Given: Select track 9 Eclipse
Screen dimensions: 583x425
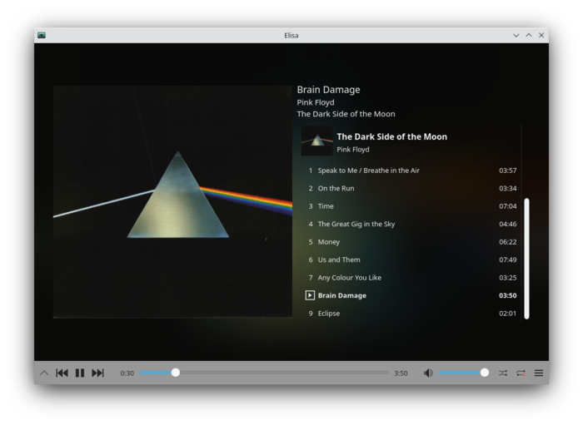Looking at the screenshot, I should pyautogui.click(x=410, y=314).
